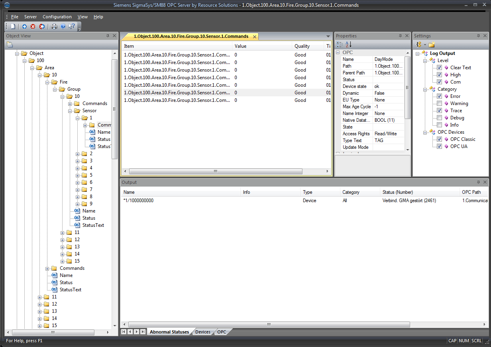Click the New document toolbar icon
The height and width of the screenshot is (347, 491).
click(13, 27)
